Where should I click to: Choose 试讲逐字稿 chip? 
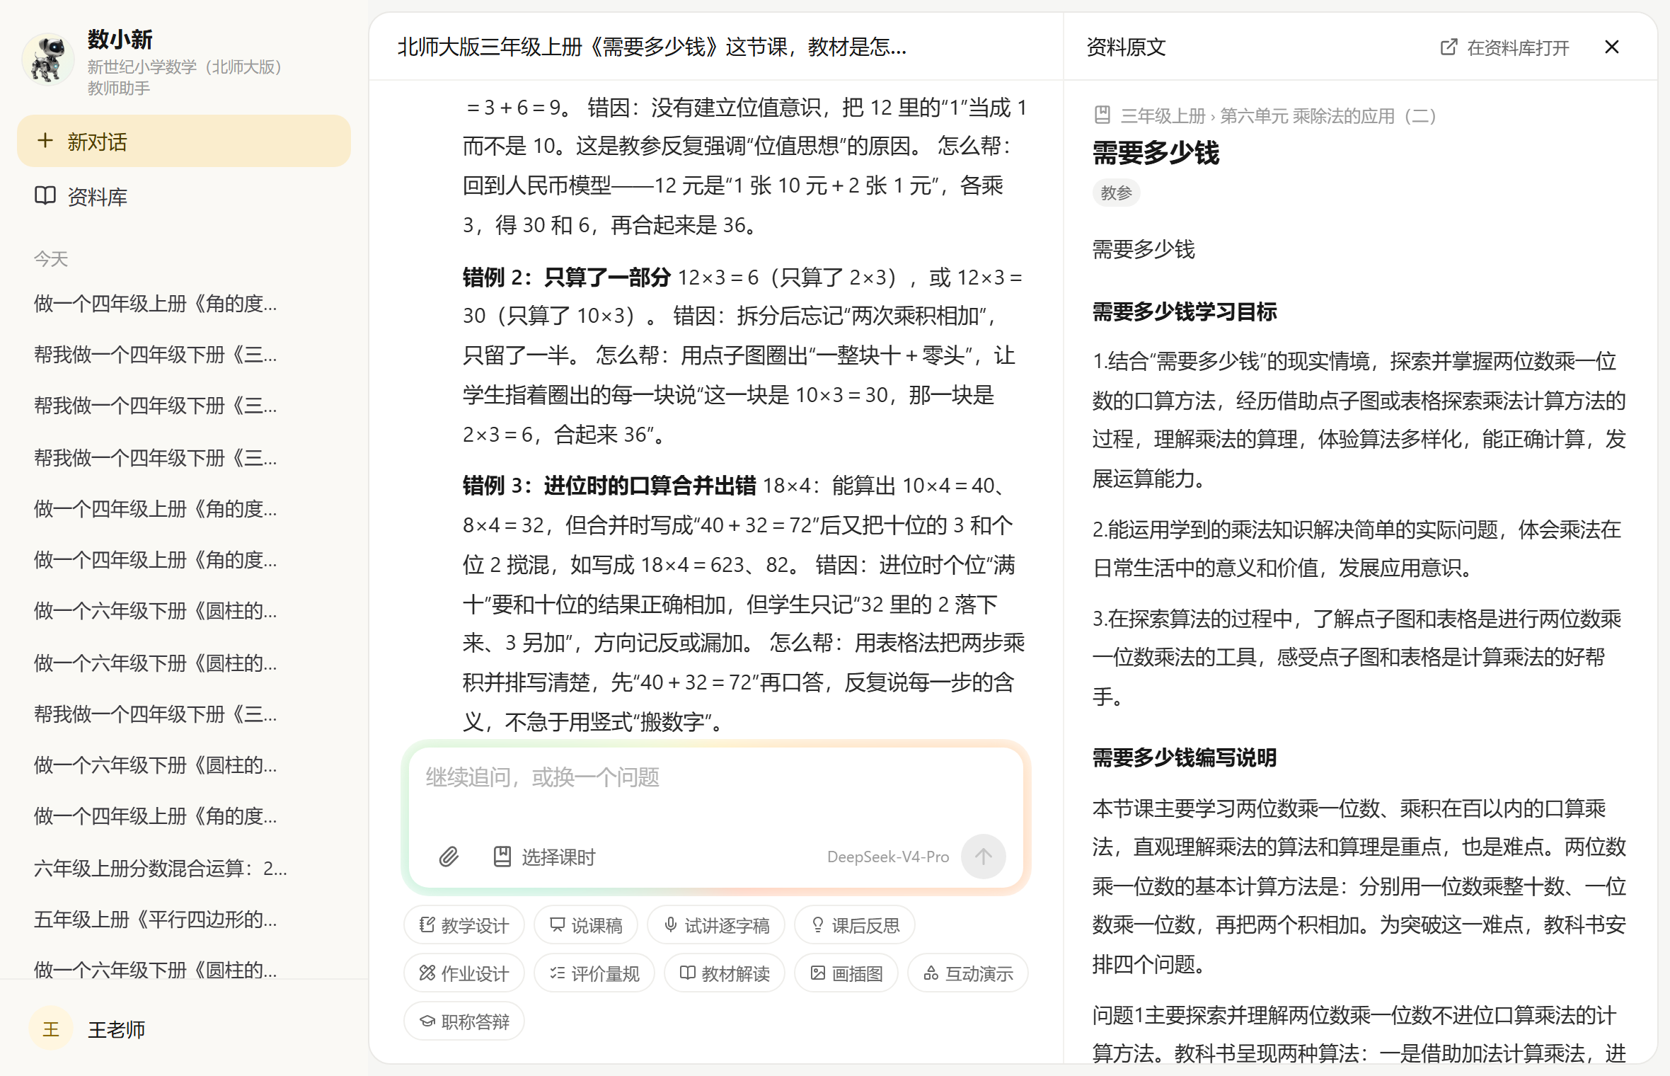[716, 925]
